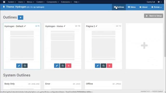The image size is (166, 93).
Task: Edit the Página 2 outline
Action: [98, 66]
